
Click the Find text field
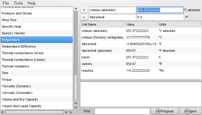pos(122,111)
